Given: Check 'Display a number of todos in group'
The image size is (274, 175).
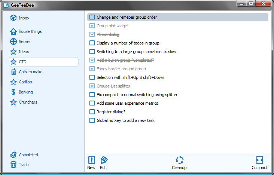Looking at the screenshot, I should pos(92,43).
